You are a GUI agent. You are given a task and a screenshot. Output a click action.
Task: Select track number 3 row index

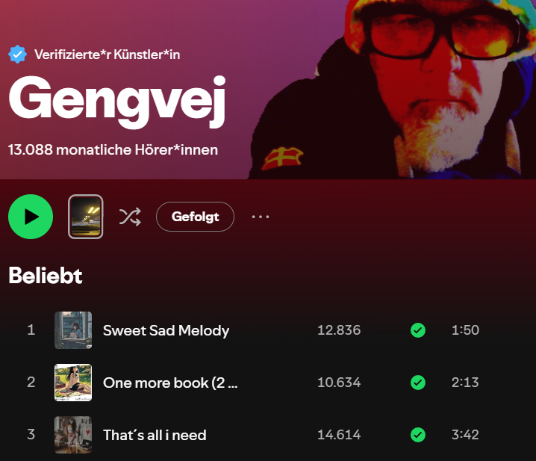[x=31, y=435]
